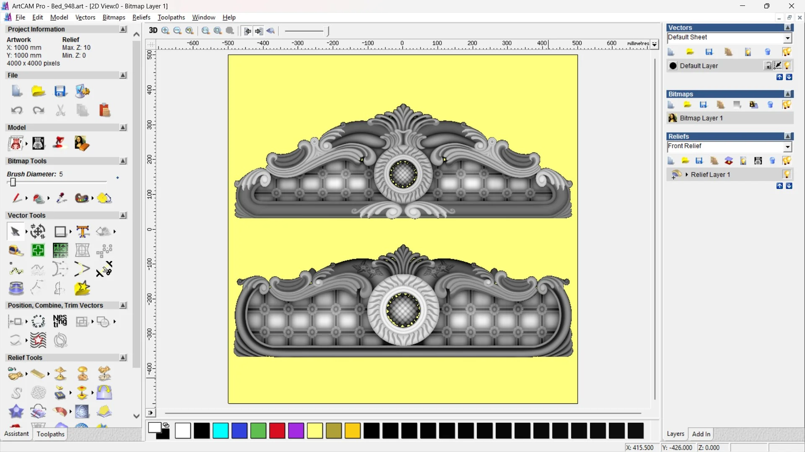Click the Zoom In magnifier icon
The image size is (805, 452).
165,31
